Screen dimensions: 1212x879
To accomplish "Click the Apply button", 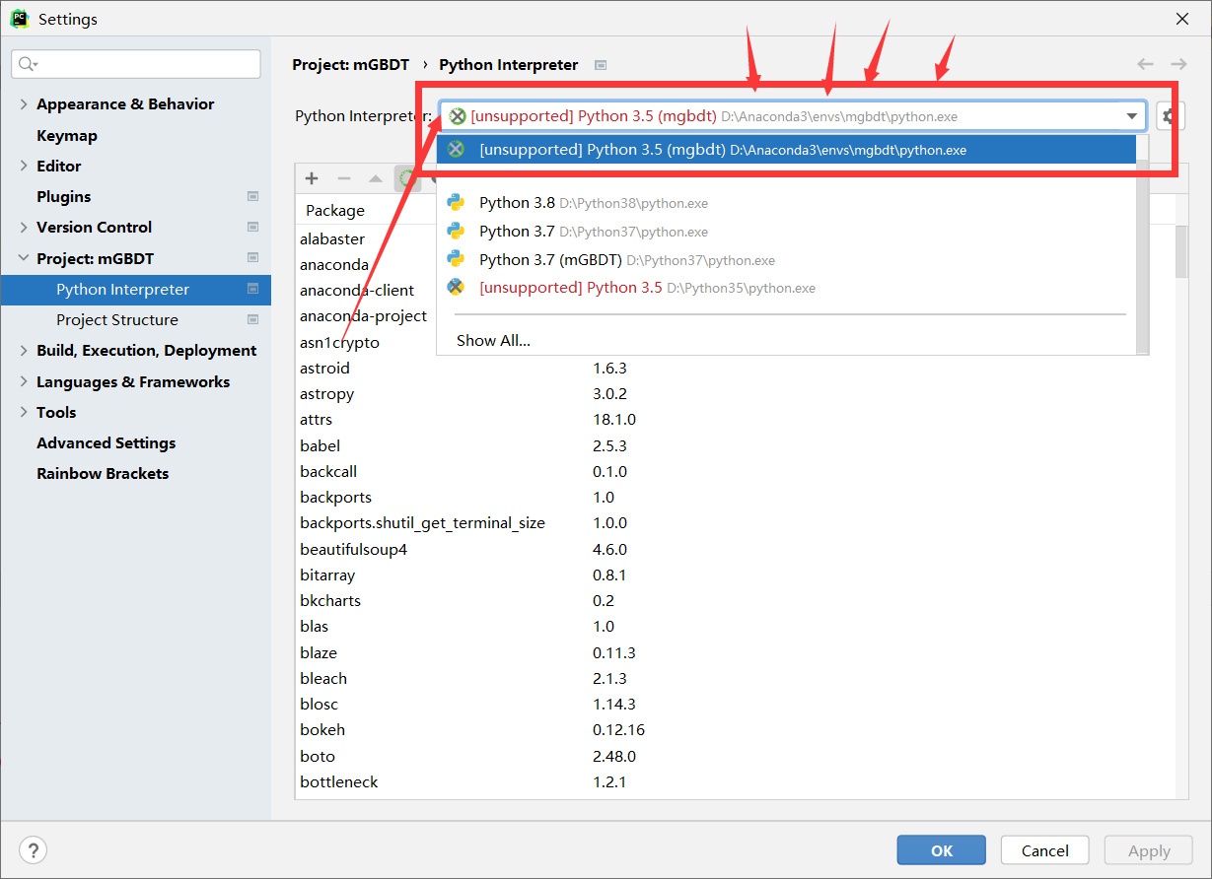I will point(1148,850).
